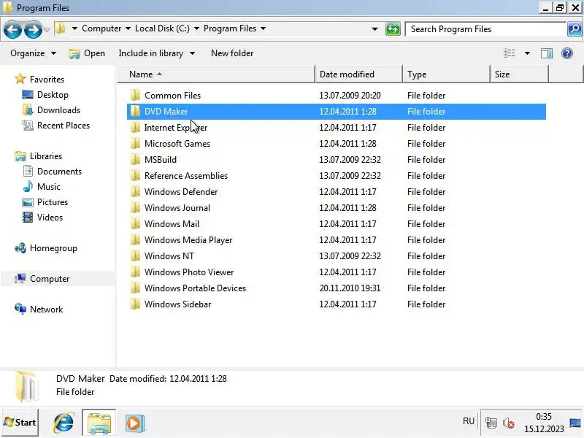This screenshot has width=584, height=438.
Task: Open address bar history dropdown
Action: point(374,28)
